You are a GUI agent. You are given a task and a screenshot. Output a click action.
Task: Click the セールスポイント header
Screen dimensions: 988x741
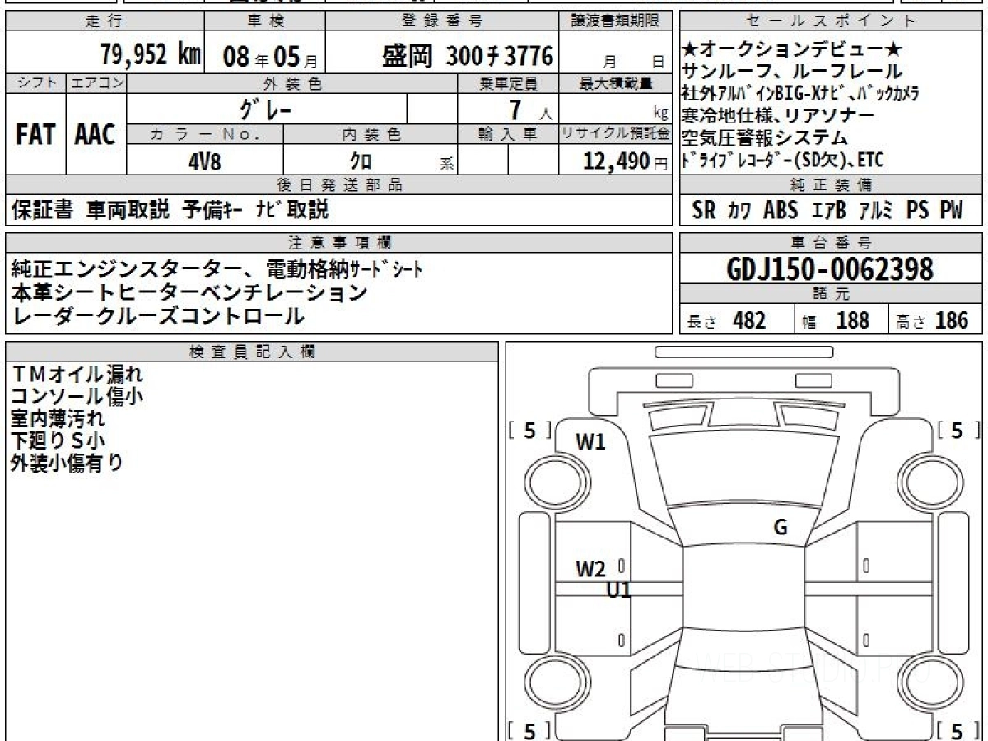[x=832, y=21]
